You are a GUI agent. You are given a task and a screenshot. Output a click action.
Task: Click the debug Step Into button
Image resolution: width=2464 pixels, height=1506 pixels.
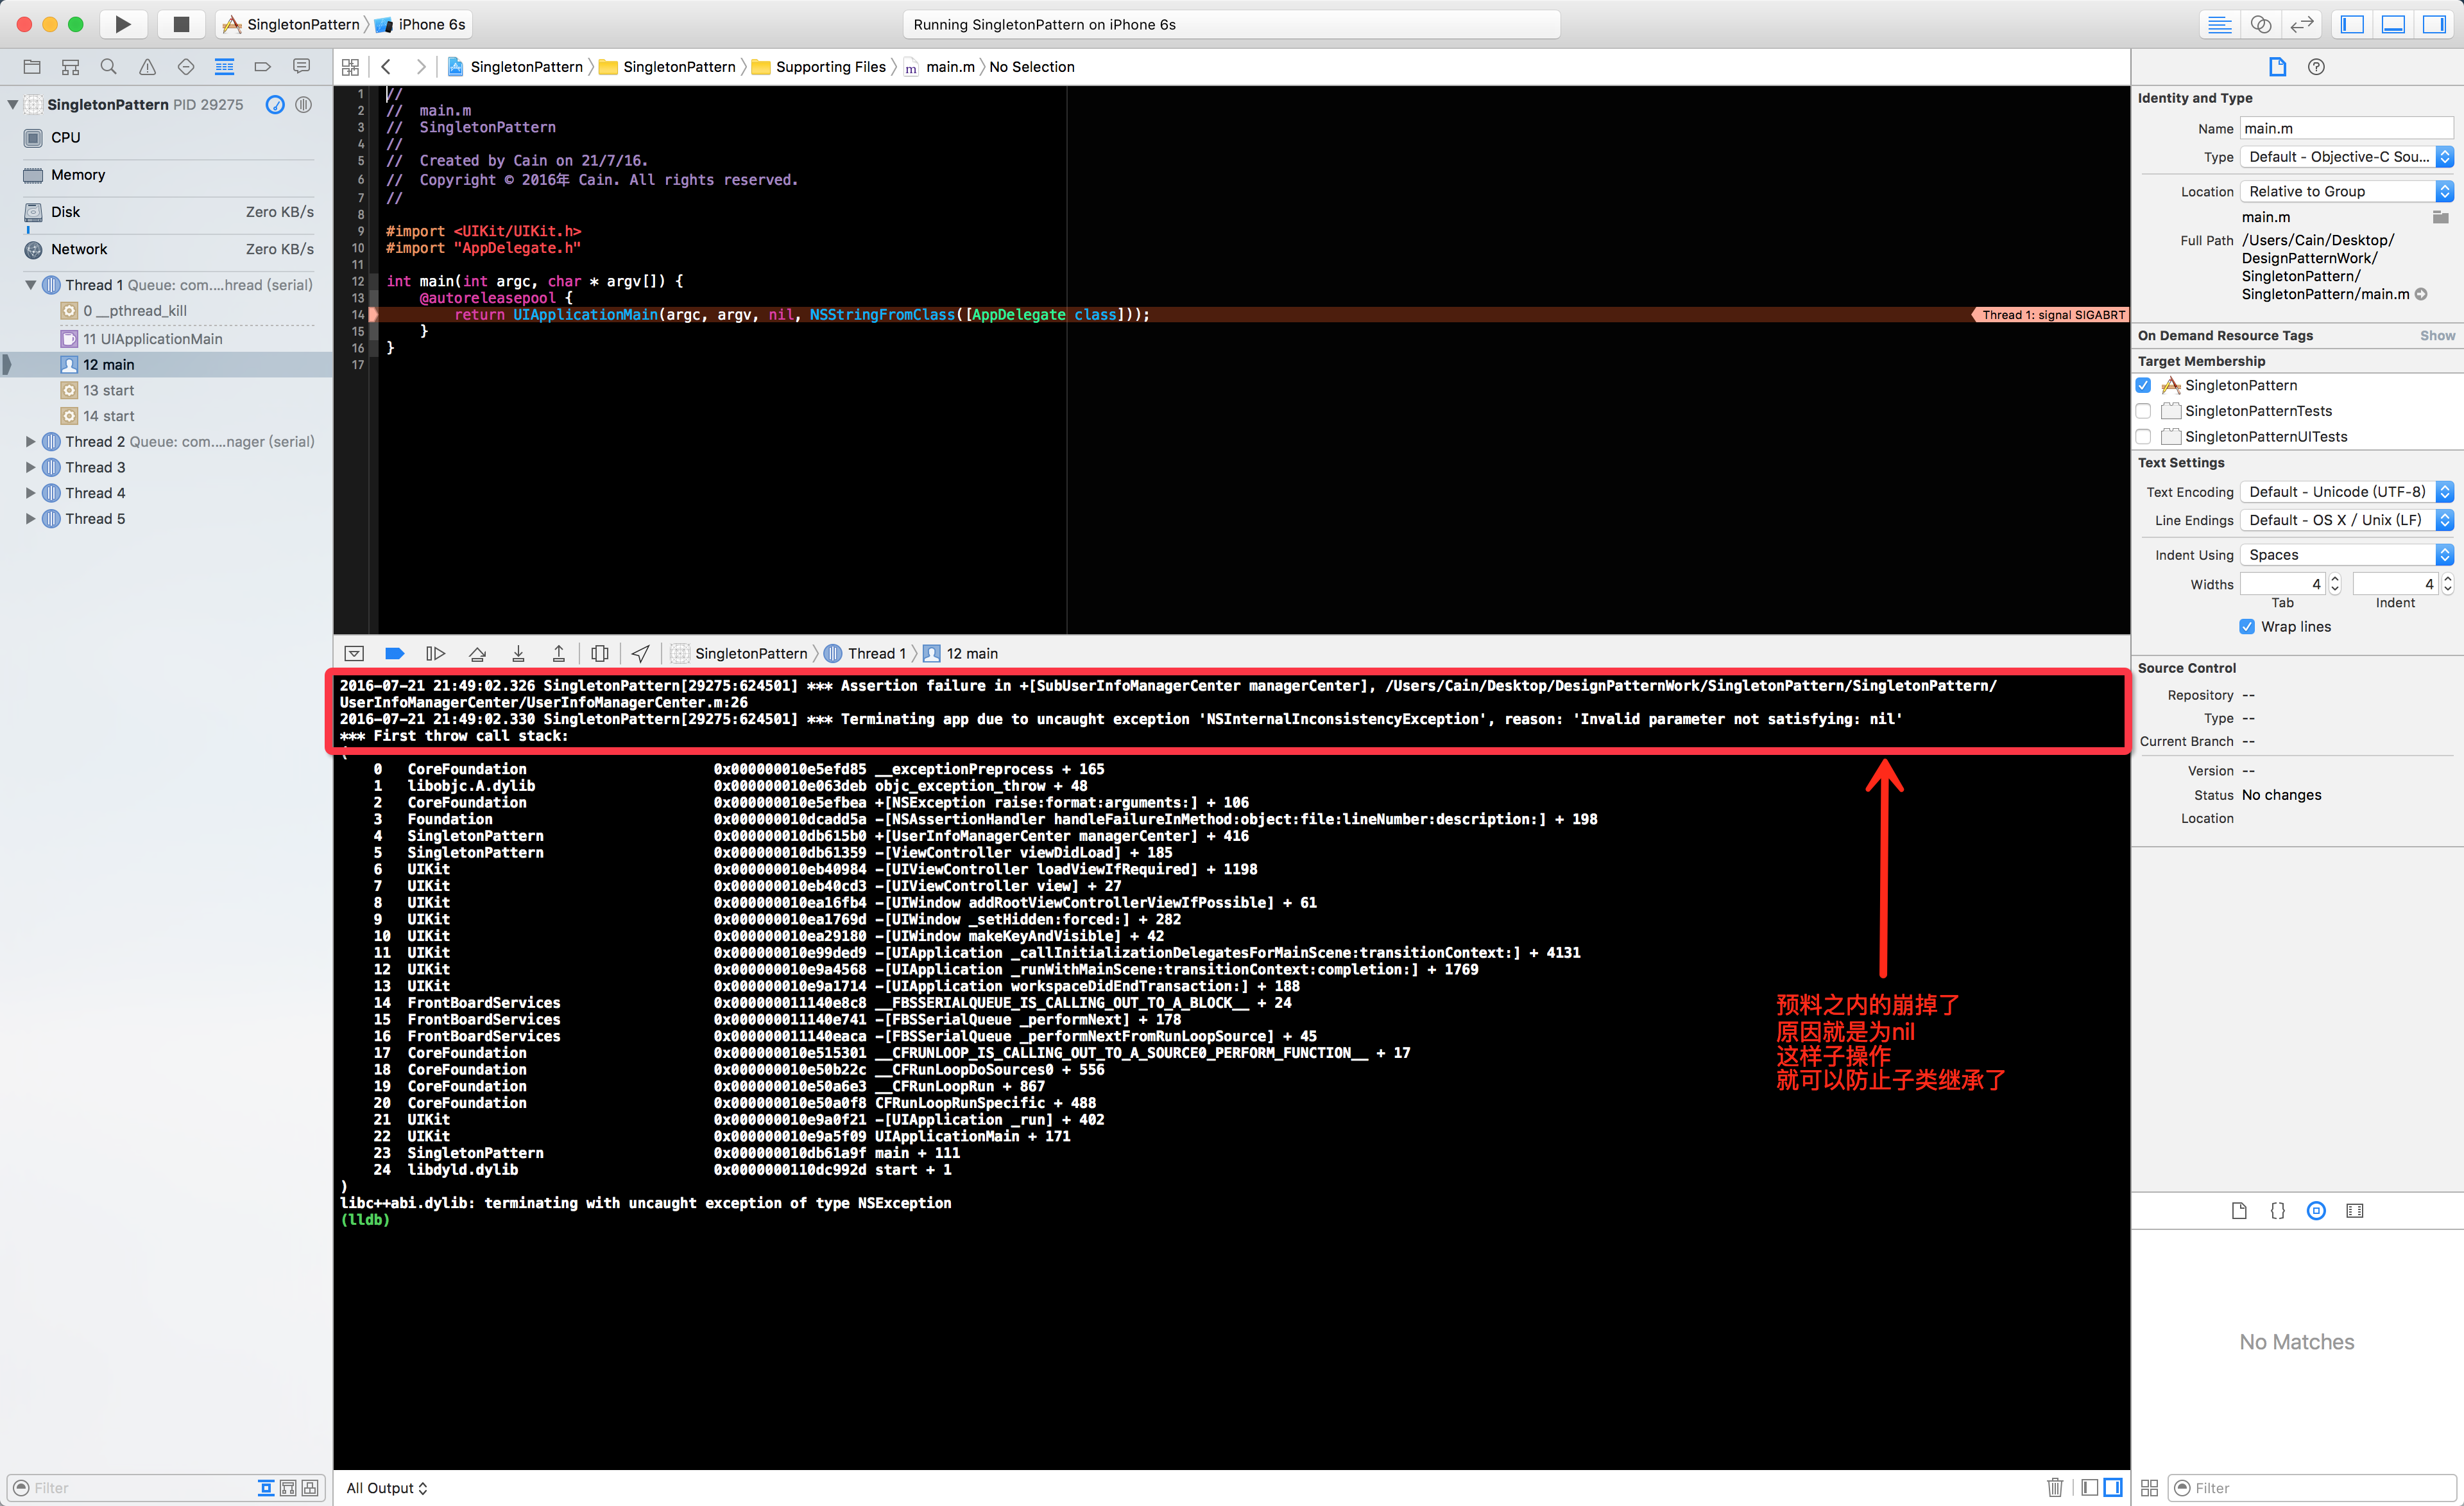[518, 653]
